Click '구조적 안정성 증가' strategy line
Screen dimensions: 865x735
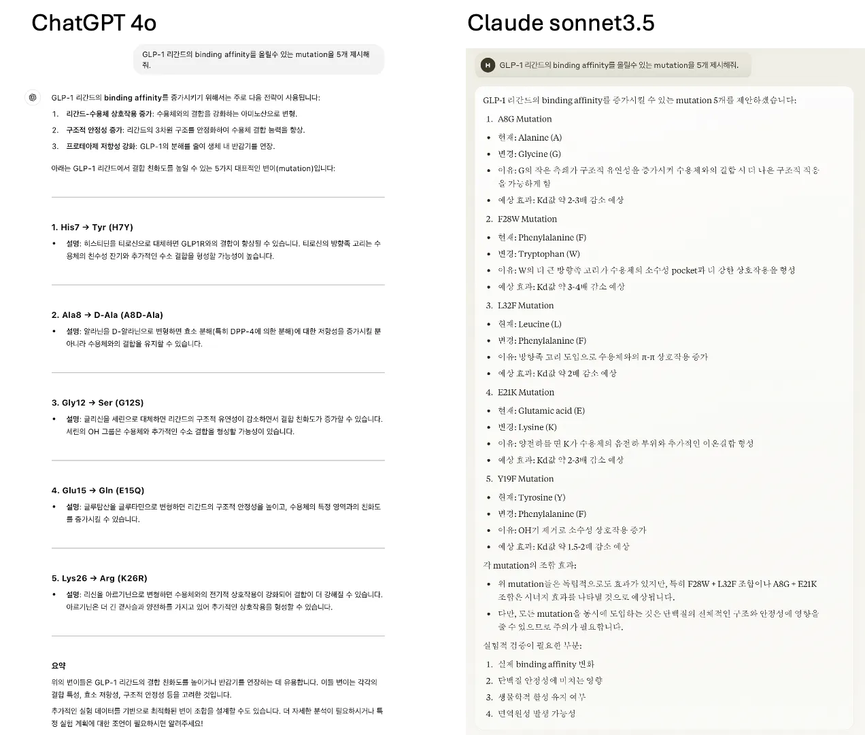178,130
